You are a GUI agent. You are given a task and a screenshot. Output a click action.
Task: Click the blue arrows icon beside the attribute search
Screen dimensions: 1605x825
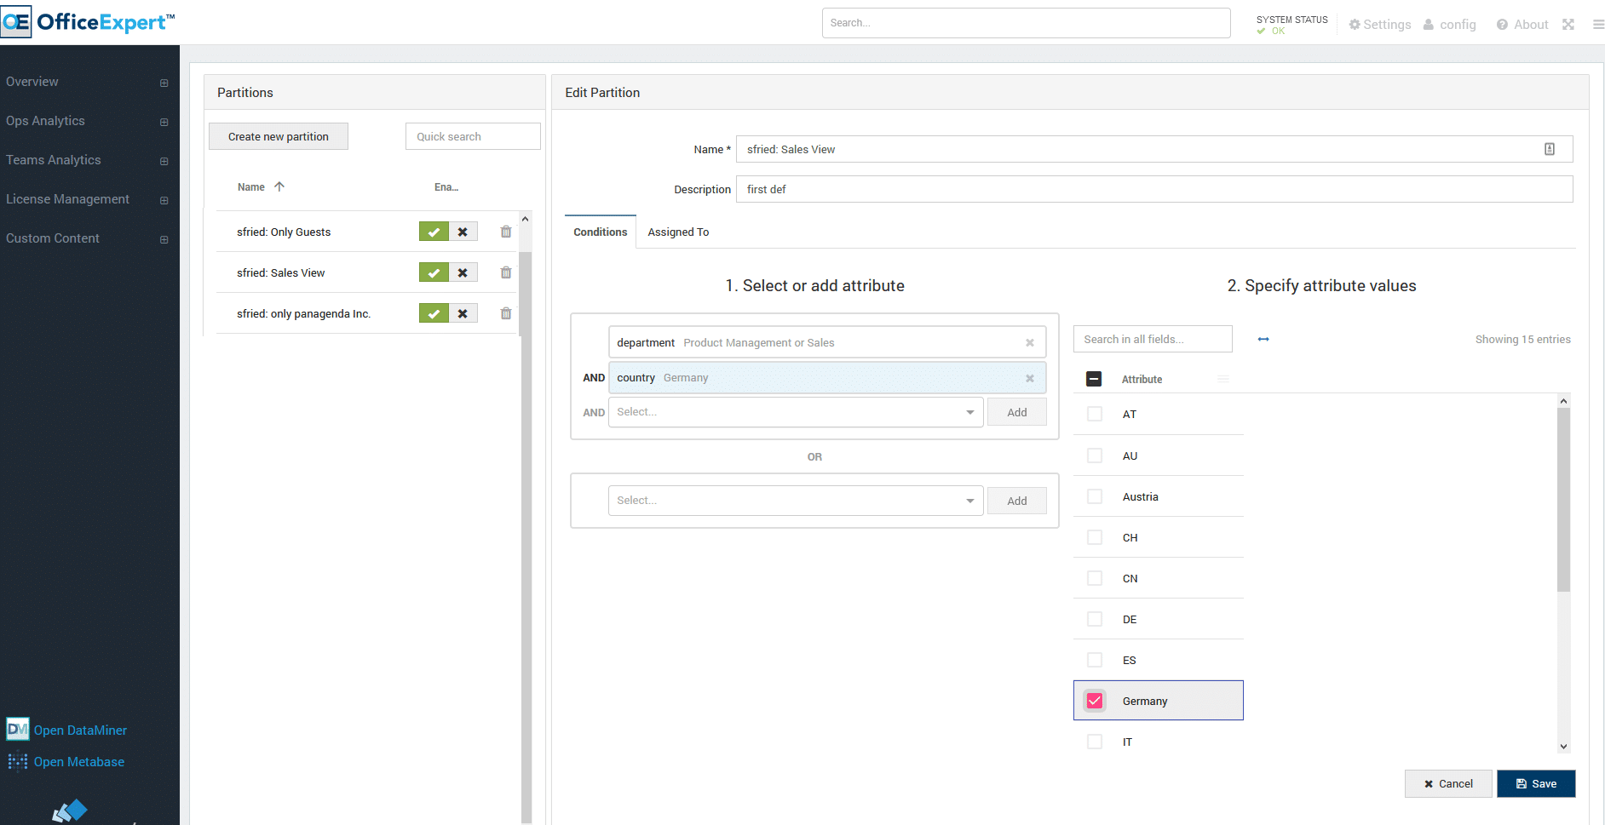click(1263, 339)
